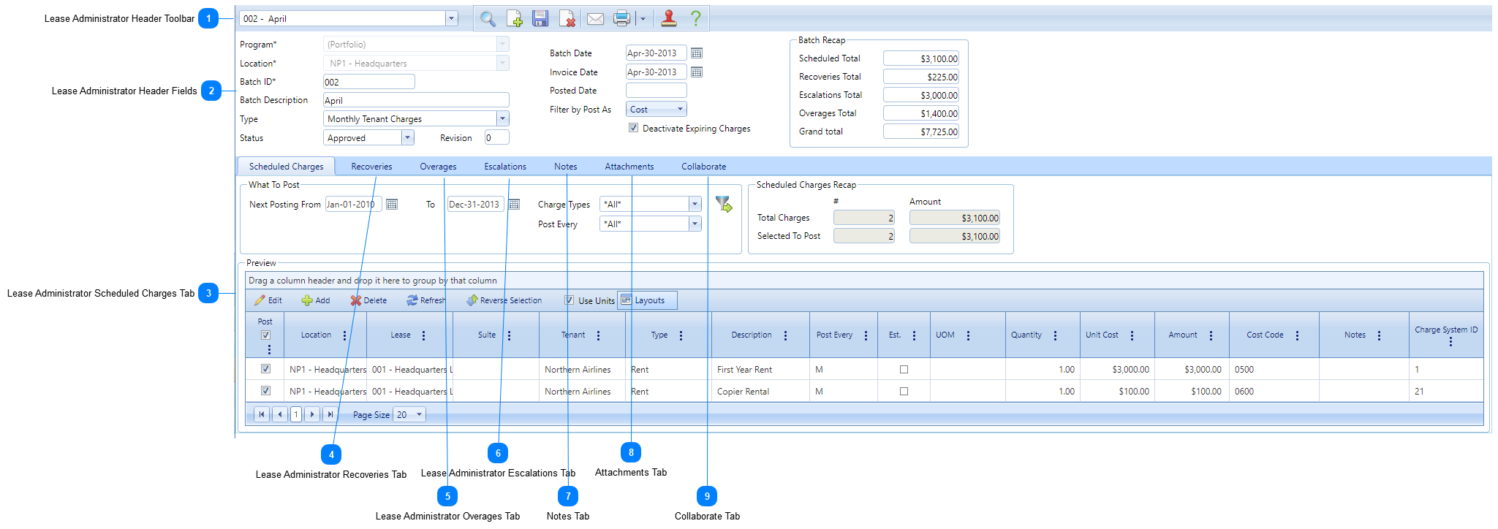Switch to the Collaborate tab
This screenshot has height=529, width=1498.
[x=704, y=167]
